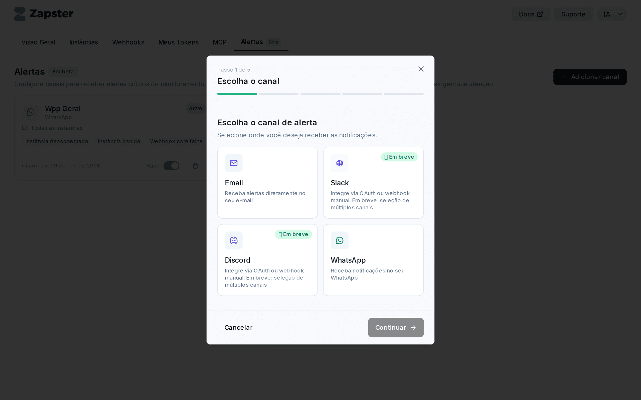Disable the Ativo toggle on Wpp Geral
Image resolution: width=641 pixels, height=400 pixels.
pyautogui.click(x=171, y=166)
